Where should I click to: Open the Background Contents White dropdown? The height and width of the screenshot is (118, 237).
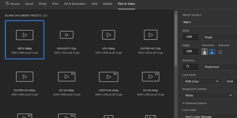coord(209,95)
